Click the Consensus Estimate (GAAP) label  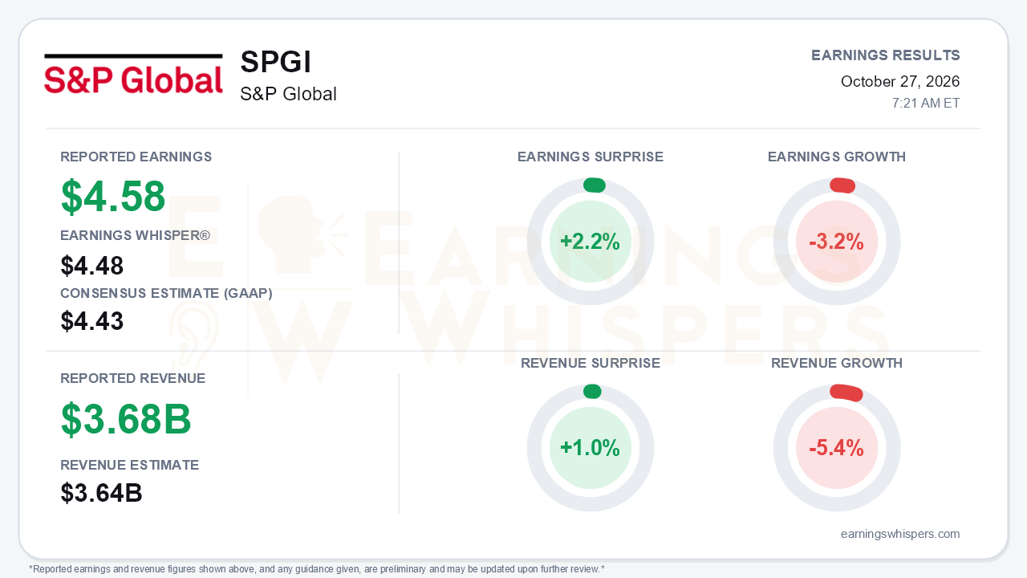pos(167,293)
